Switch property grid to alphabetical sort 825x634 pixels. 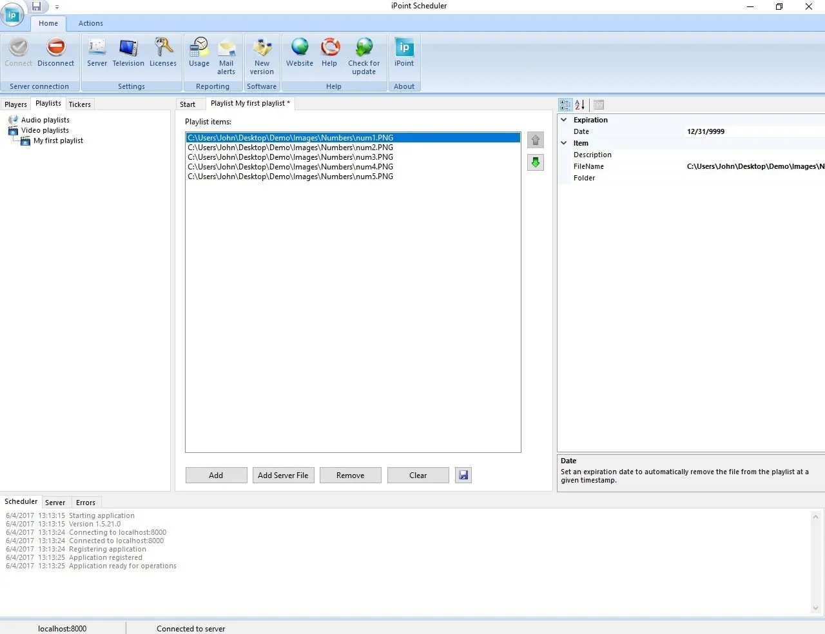580,104
